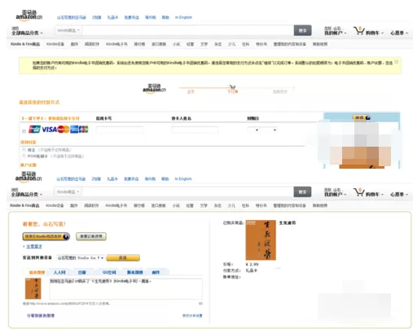413x330 pixels.
Task: Click the small book cover beside share box
Action: [33, 288]
